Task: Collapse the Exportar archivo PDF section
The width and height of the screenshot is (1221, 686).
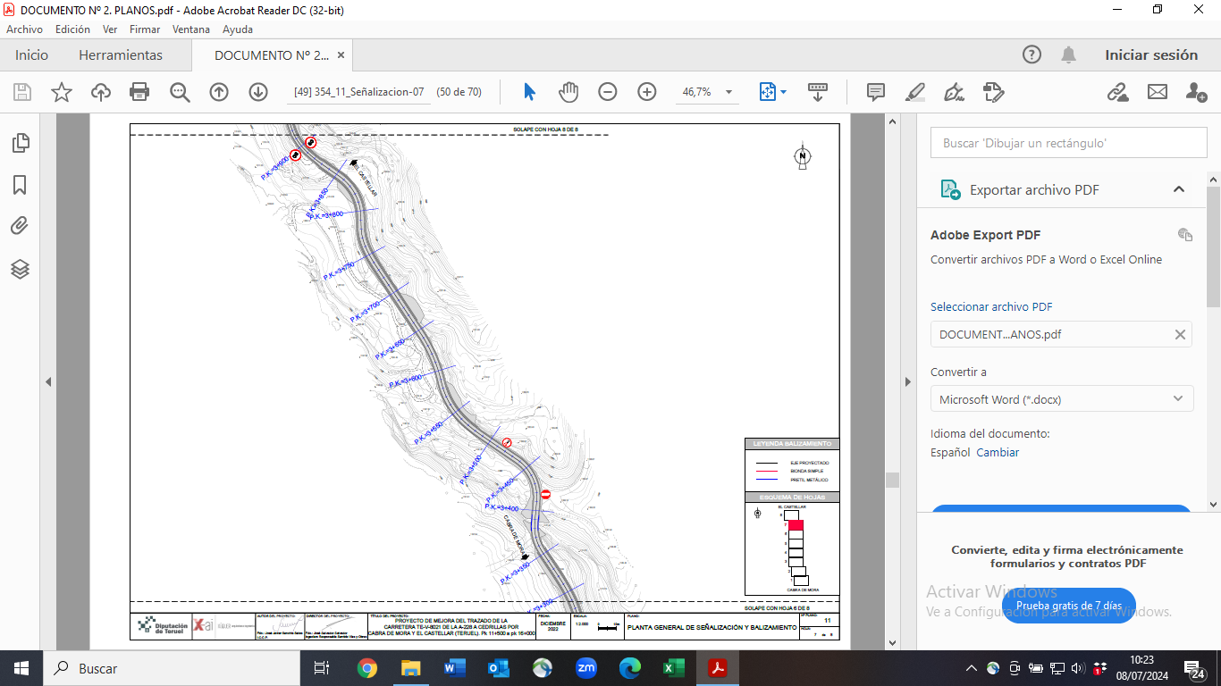Action: (1178, 189)
